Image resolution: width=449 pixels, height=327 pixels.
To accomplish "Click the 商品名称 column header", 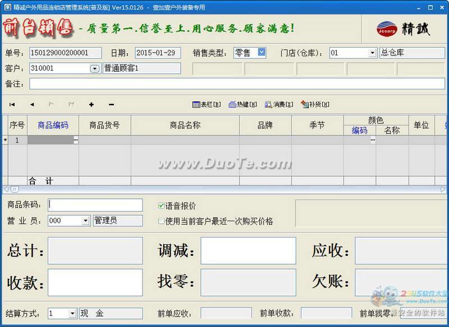I will click(x=185, y=125).
